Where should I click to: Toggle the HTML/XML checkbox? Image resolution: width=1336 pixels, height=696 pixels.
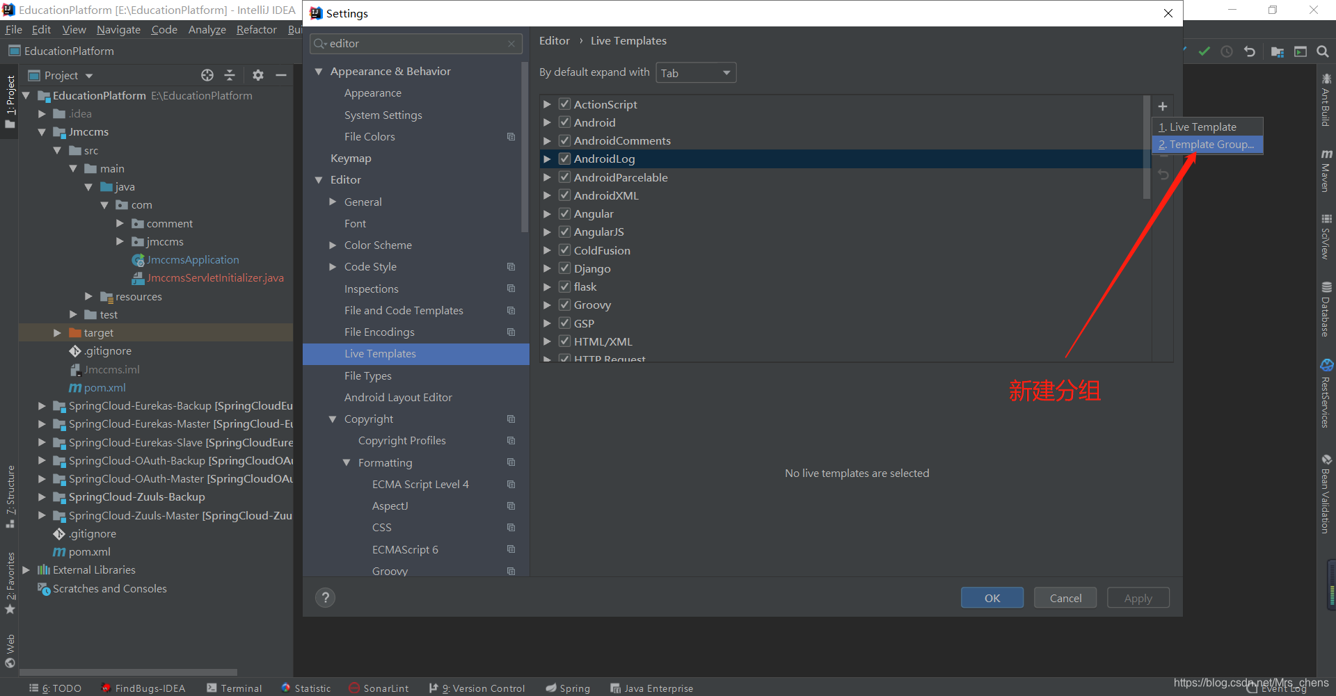point(565,341)
